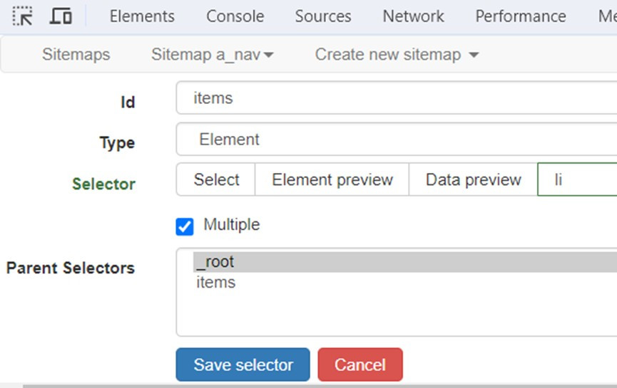Select items in Parent Selectors list
Viewport: 617px width, 388px height.
click(215, 283)
